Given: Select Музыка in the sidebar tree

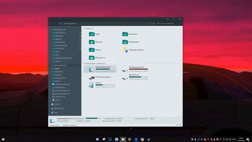Looking at the screenshot, I should pyautogui.click(x=57, y=81).
